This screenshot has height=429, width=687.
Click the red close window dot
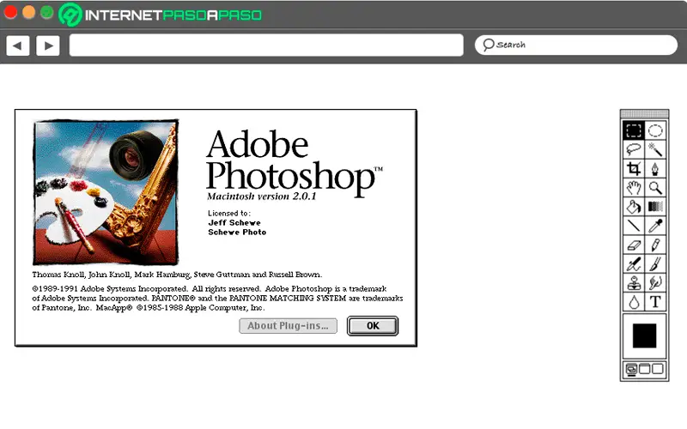click(10, 12)
